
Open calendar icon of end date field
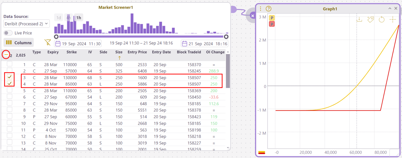click(x=185, y=44)
